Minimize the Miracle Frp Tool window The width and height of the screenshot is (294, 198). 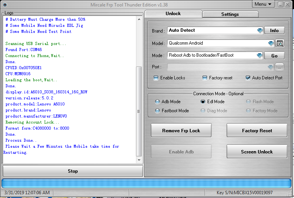tap(280, 5)
